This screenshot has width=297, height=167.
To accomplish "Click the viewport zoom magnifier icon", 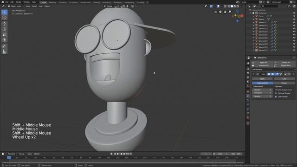I will click(230, 12).
